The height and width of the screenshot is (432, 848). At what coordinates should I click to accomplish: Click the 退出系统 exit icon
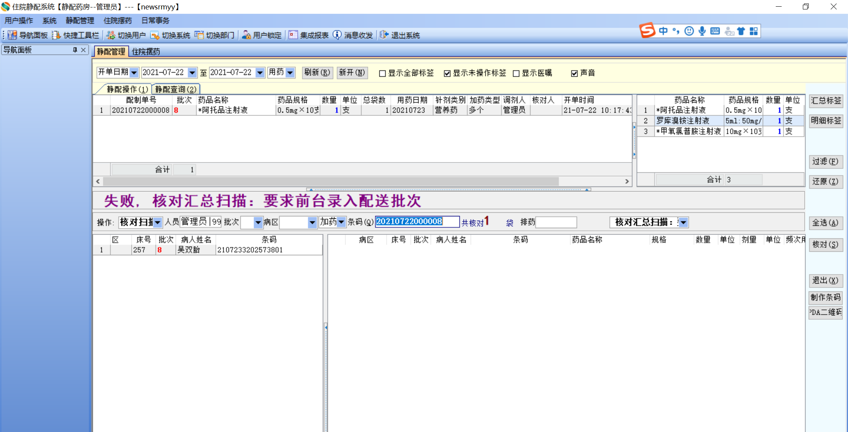(x=384, y=35)
